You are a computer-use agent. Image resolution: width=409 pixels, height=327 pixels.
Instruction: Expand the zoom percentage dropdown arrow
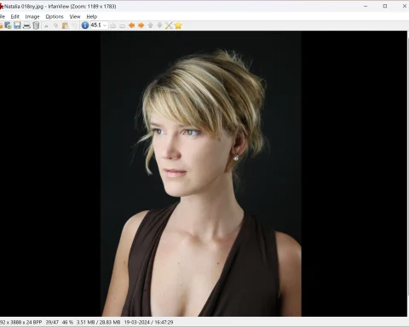pos(105,26)
